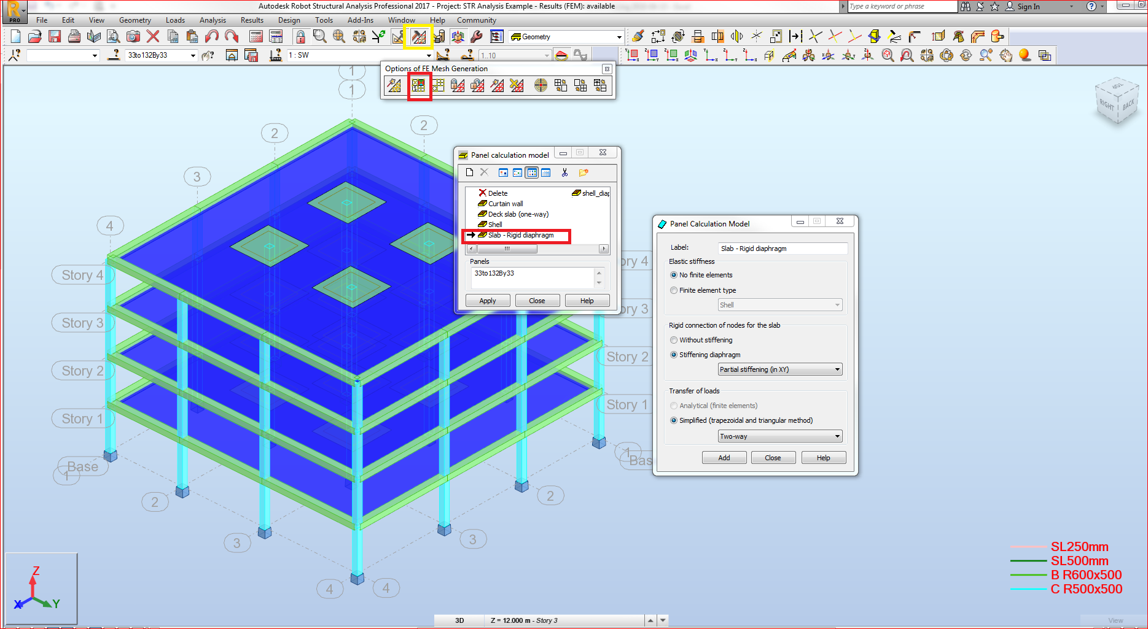The image size is (1148, 629).
Task: Open the FE mesh options toolbar icon
Action: (x=418, y=37)
